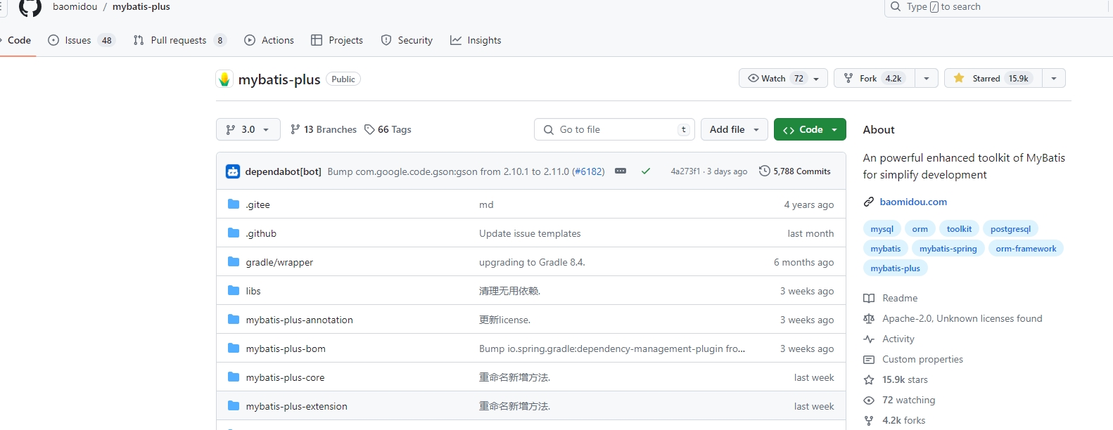This screenshot has height=430, width=1113.
Task: Open the mybatis-plus-core folder name
Action: pyautogui.click(x=285, y=377)
